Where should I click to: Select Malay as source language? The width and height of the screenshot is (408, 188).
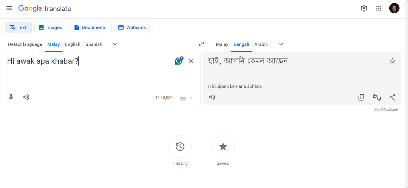click(53, 44)
